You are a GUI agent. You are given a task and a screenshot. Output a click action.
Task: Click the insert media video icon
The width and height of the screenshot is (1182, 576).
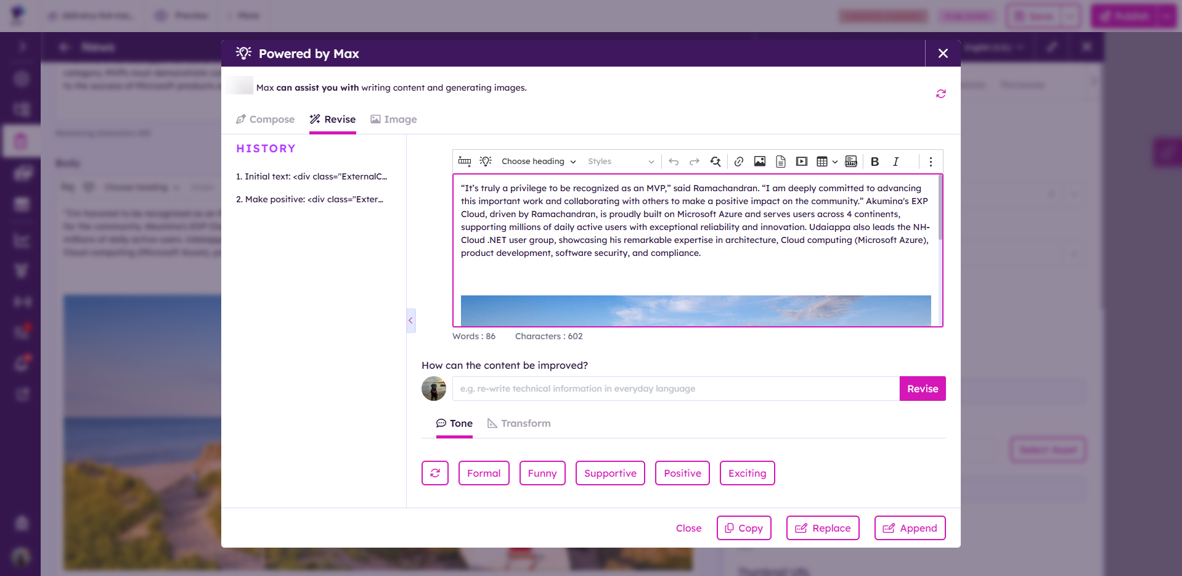coord(801,162)
